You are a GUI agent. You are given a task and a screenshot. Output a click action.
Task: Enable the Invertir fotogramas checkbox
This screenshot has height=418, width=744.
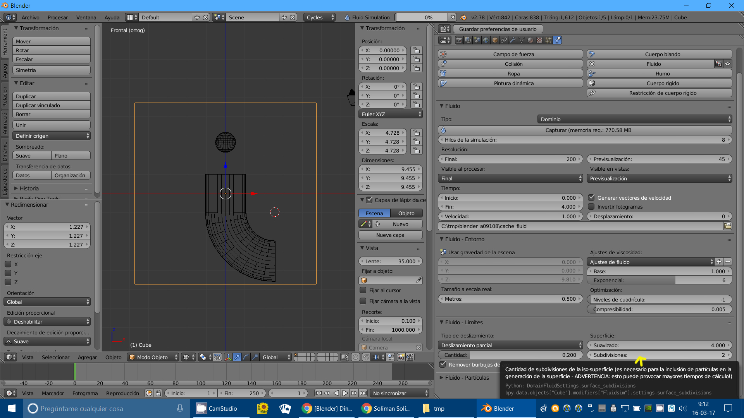click(x=591, y=207)
